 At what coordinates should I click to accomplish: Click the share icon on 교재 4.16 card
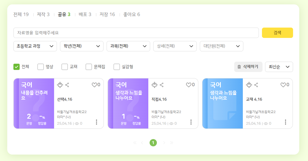(x=256, y=85)
